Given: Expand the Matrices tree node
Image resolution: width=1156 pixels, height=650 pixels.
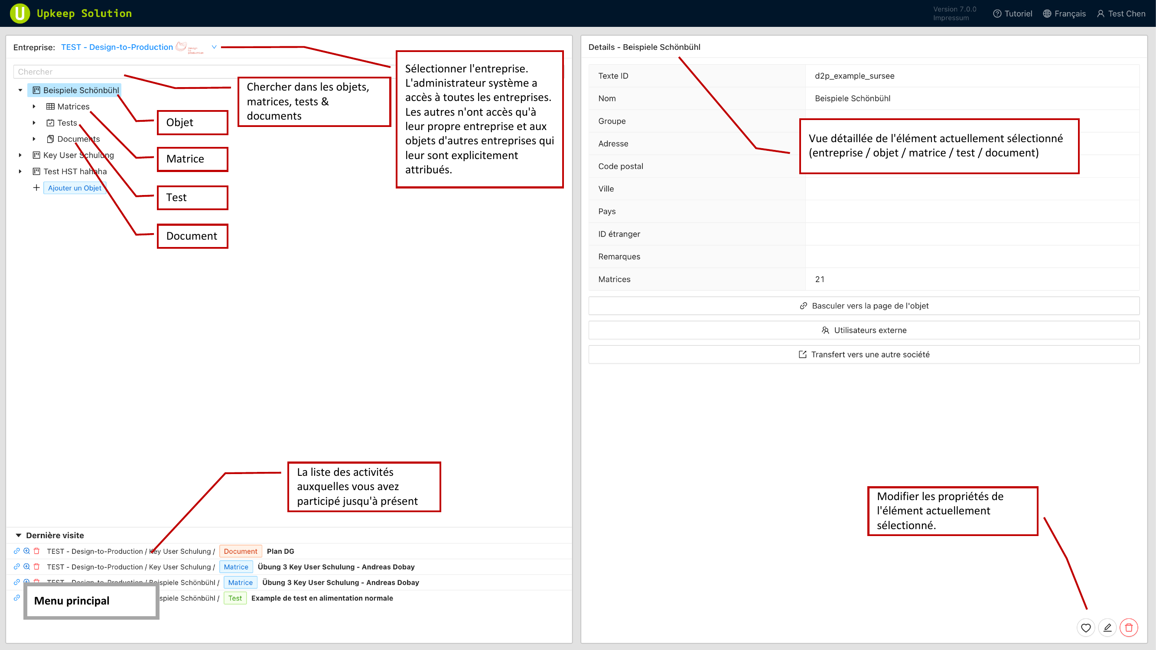Looking at the screenshot, I should tap(34, 106).
